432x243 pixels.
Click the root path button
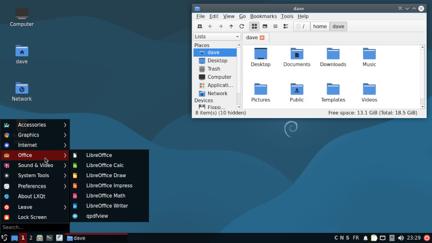[302, 26]
